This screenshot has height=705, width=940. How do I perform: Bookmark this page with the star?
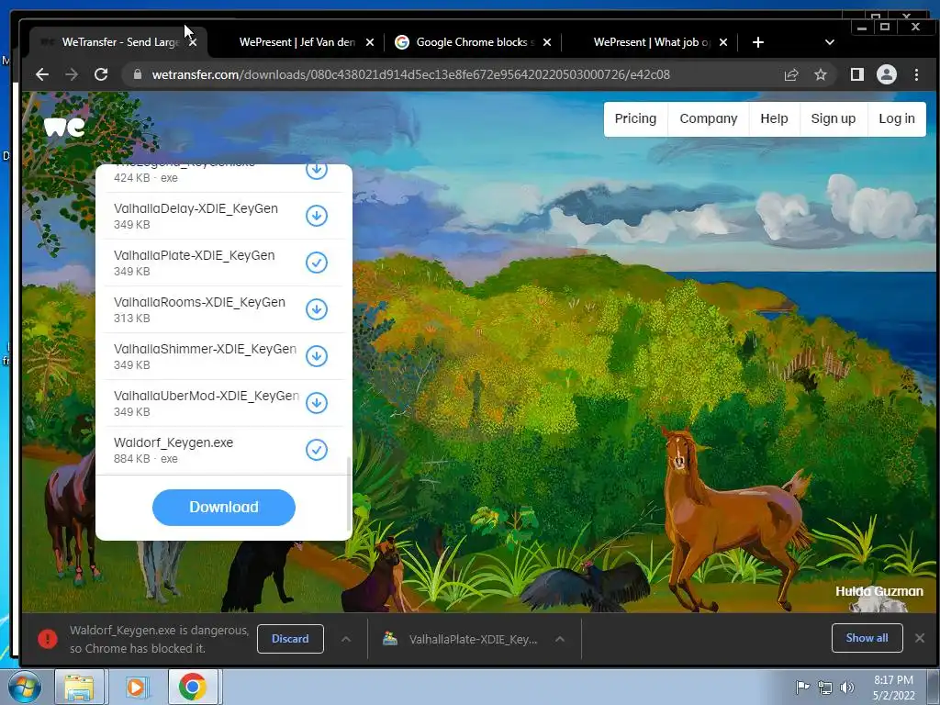tap(820, 74)
